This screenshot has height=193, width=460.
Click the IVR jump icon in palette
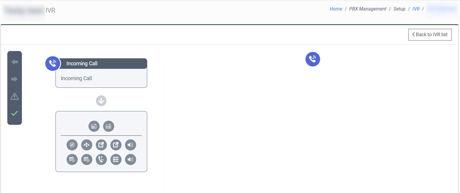109,126
